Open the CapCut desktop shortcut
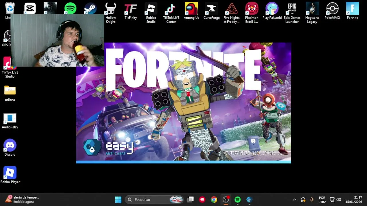The height and width of the screenshot is (206, 367). tap(30, 8)
